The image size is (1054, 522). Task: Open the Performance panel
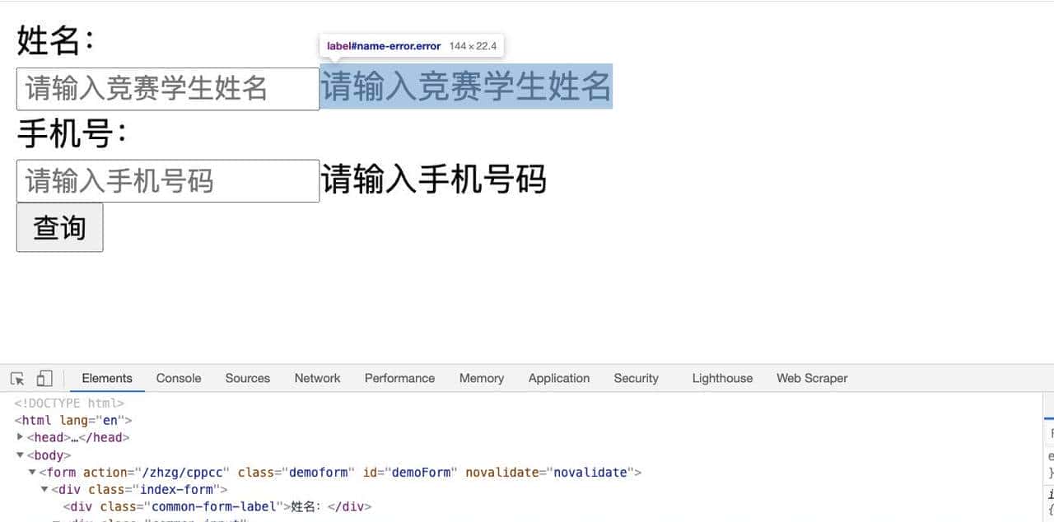click(x=399, y=378)
